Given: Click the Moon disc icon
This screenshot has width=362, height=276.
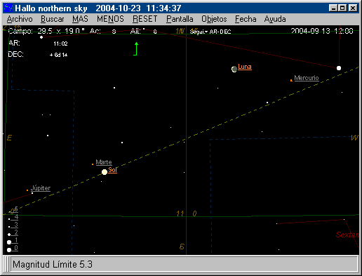Looking at the screenshot, I should [234, 70].
